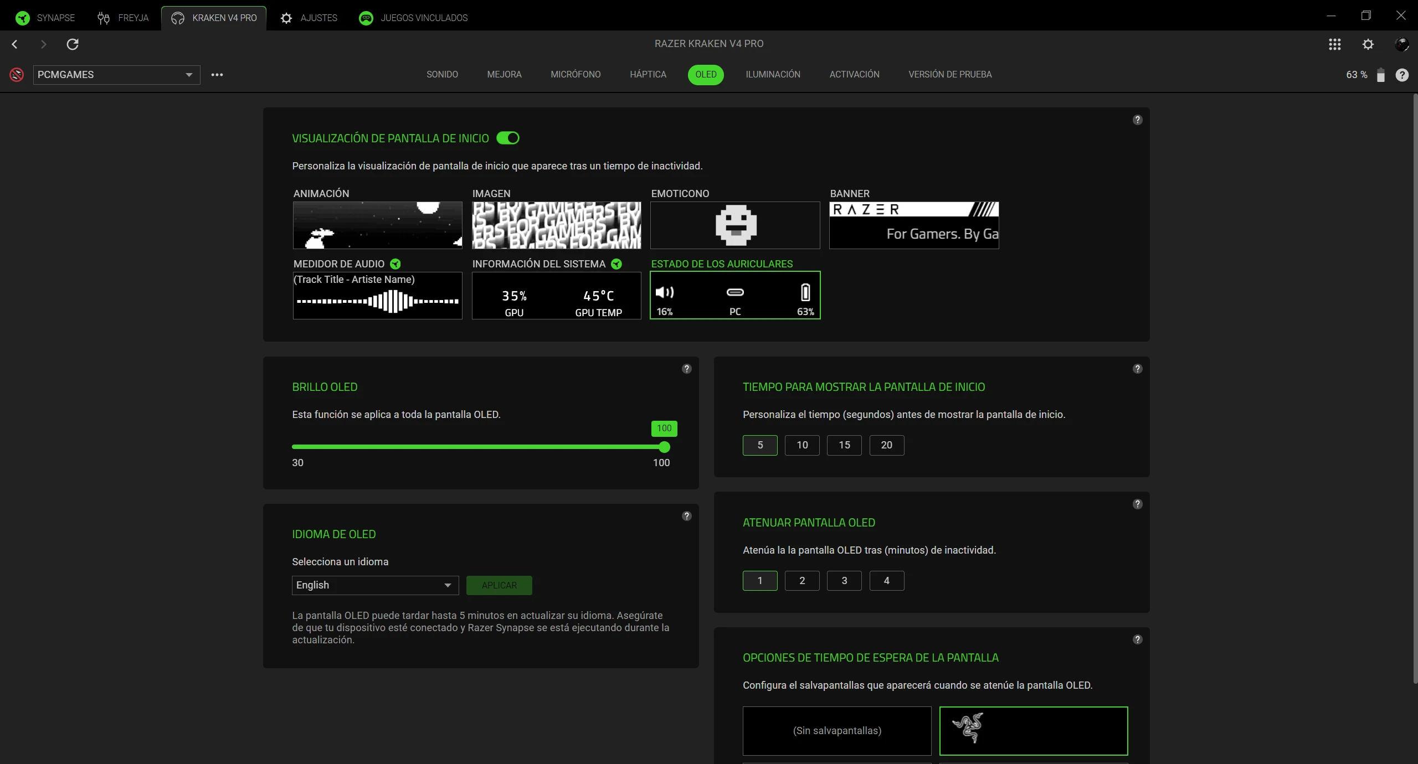1418x764 pixels.
Task: Open the Ajustes tab
Action: (x=309, y=18)
